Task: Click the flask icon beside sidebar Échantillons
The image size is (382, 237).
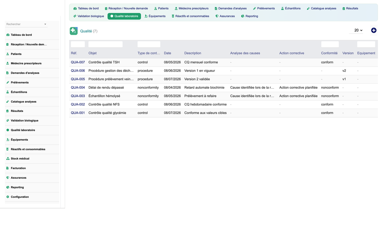Action: click(8, 92)
